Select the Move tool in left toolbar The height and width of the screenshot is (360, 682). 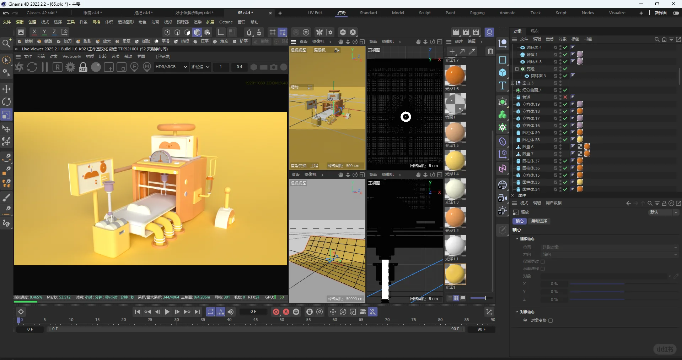6,89
